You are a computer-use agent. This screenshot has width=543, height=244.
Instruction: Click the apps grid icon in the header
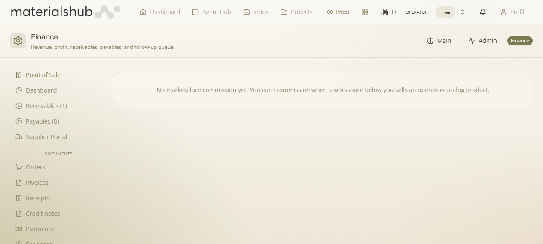point(365,12)
